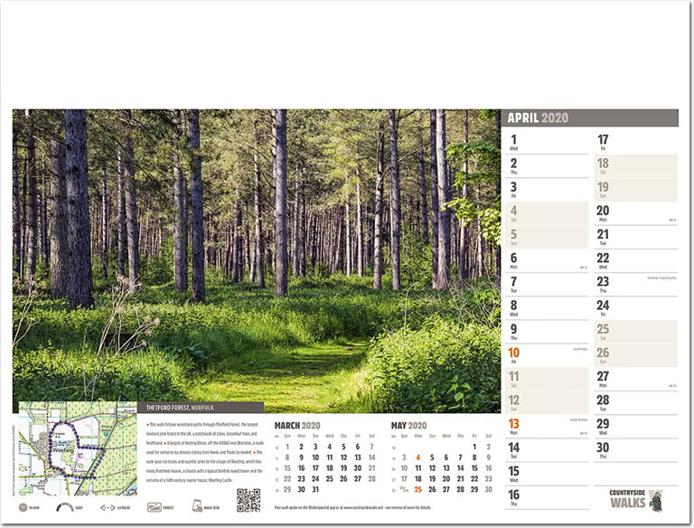Select the shaded April 5 Sun cell
The height and width of the screenshot is (528, 694).
tap(547, 237)
